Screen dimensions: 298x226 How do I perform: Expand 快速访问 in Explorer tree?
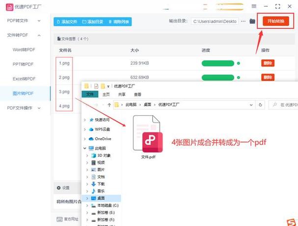coord(85,120)
